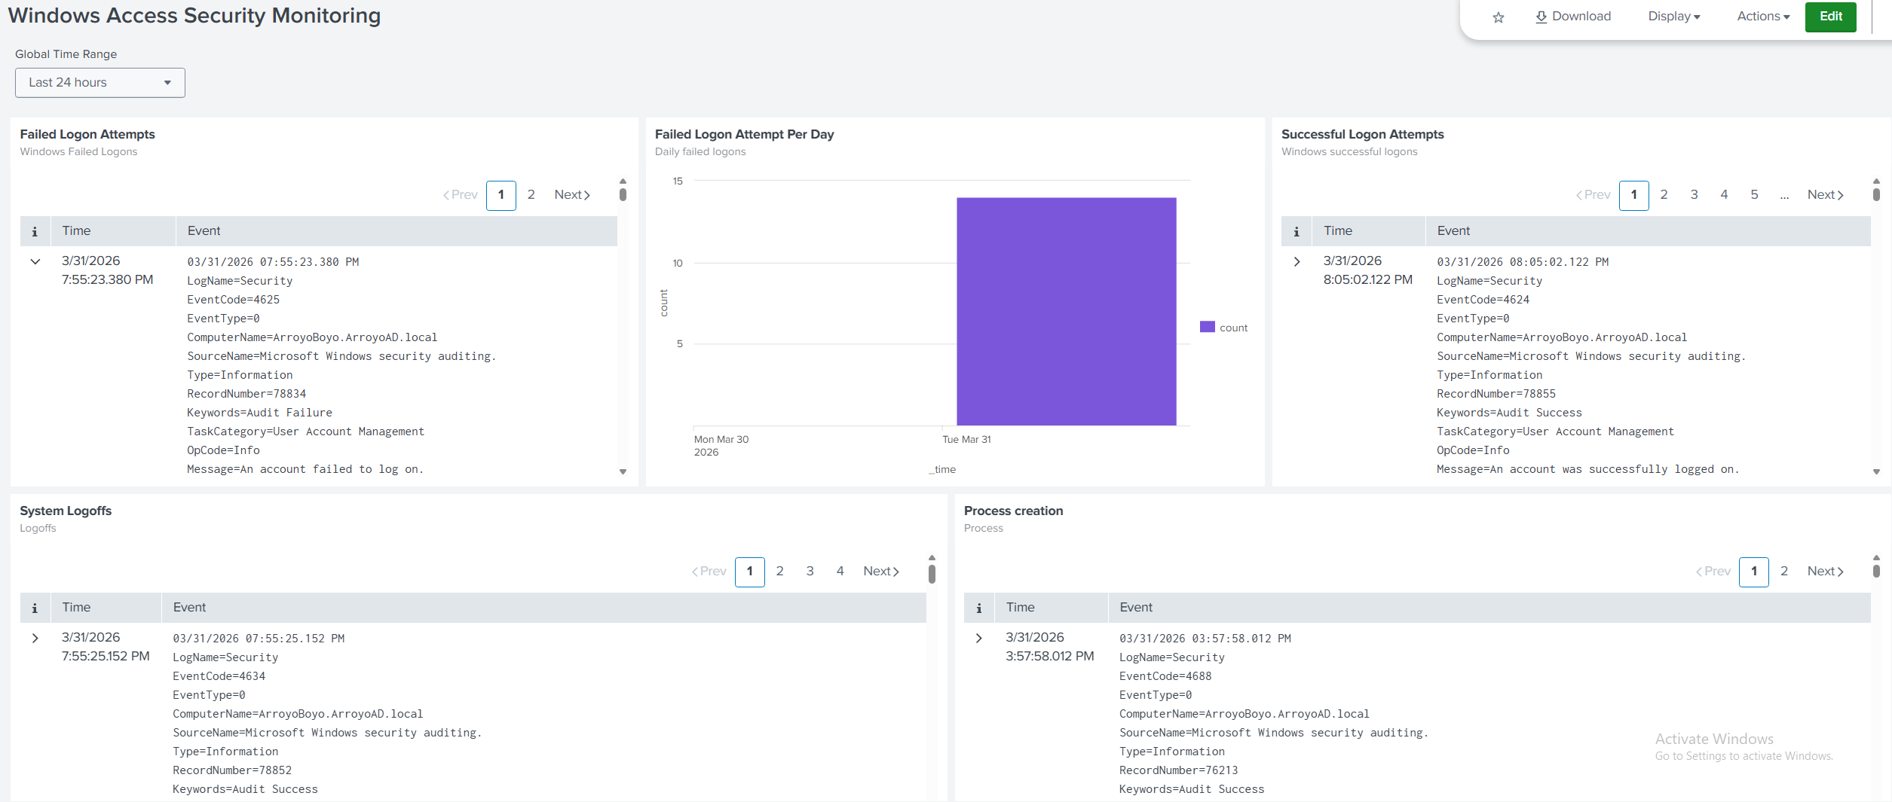
Task: Open the Actions menu
Action: pos(1761,16)
